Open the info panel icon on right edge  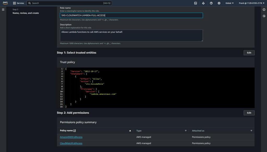pyautogui.click(x=264, y=10)
